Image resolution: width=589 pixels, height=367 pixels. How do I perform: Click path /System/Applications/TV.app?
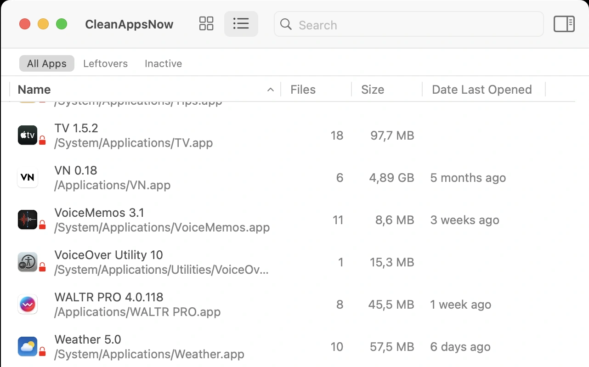pos(134,143)
